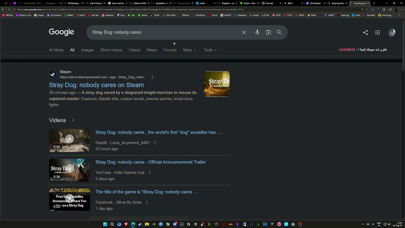Click the store.steampowered.com URL line
Viewport: 405px width, 228px height.
click(103, 77)
